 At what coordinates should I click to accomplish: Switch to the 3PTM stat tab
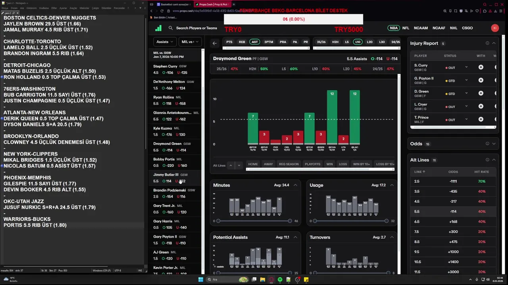[x=269, y=42]
